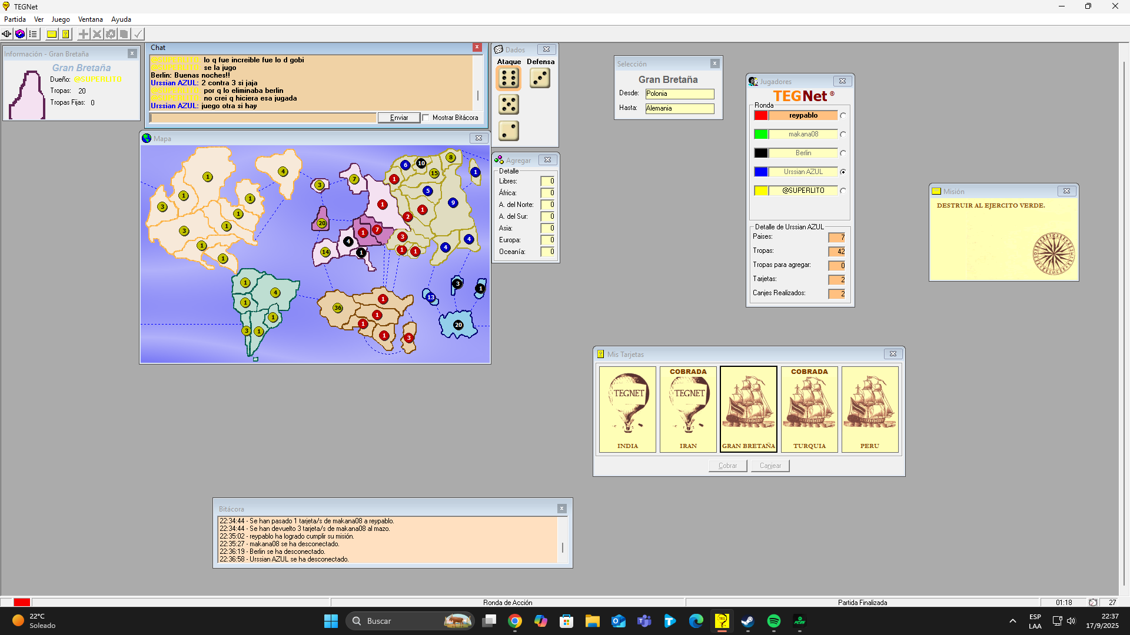Open the Juego menu
This screenshot has width=1130, height=635.
[x=61, y=19]
